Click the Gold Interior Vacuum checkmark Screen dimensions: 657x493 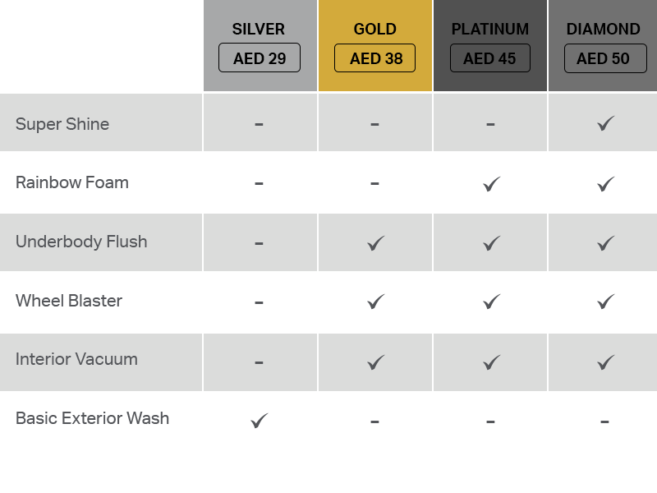point(376,362)
